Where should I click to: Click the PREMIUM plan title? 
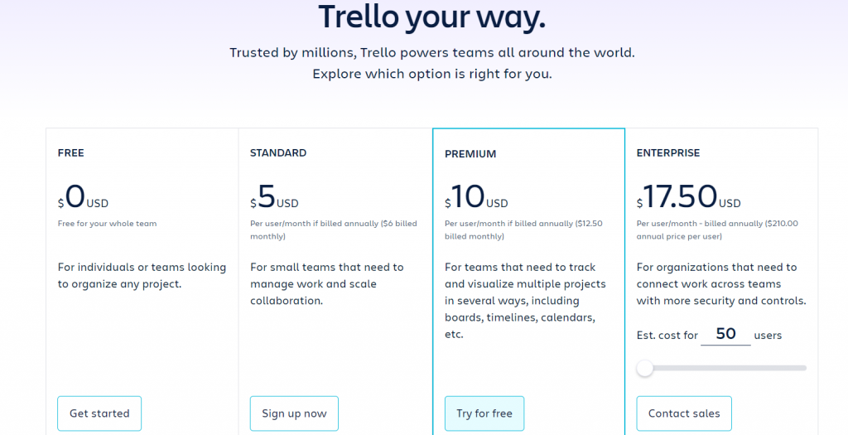pos(470,153)
